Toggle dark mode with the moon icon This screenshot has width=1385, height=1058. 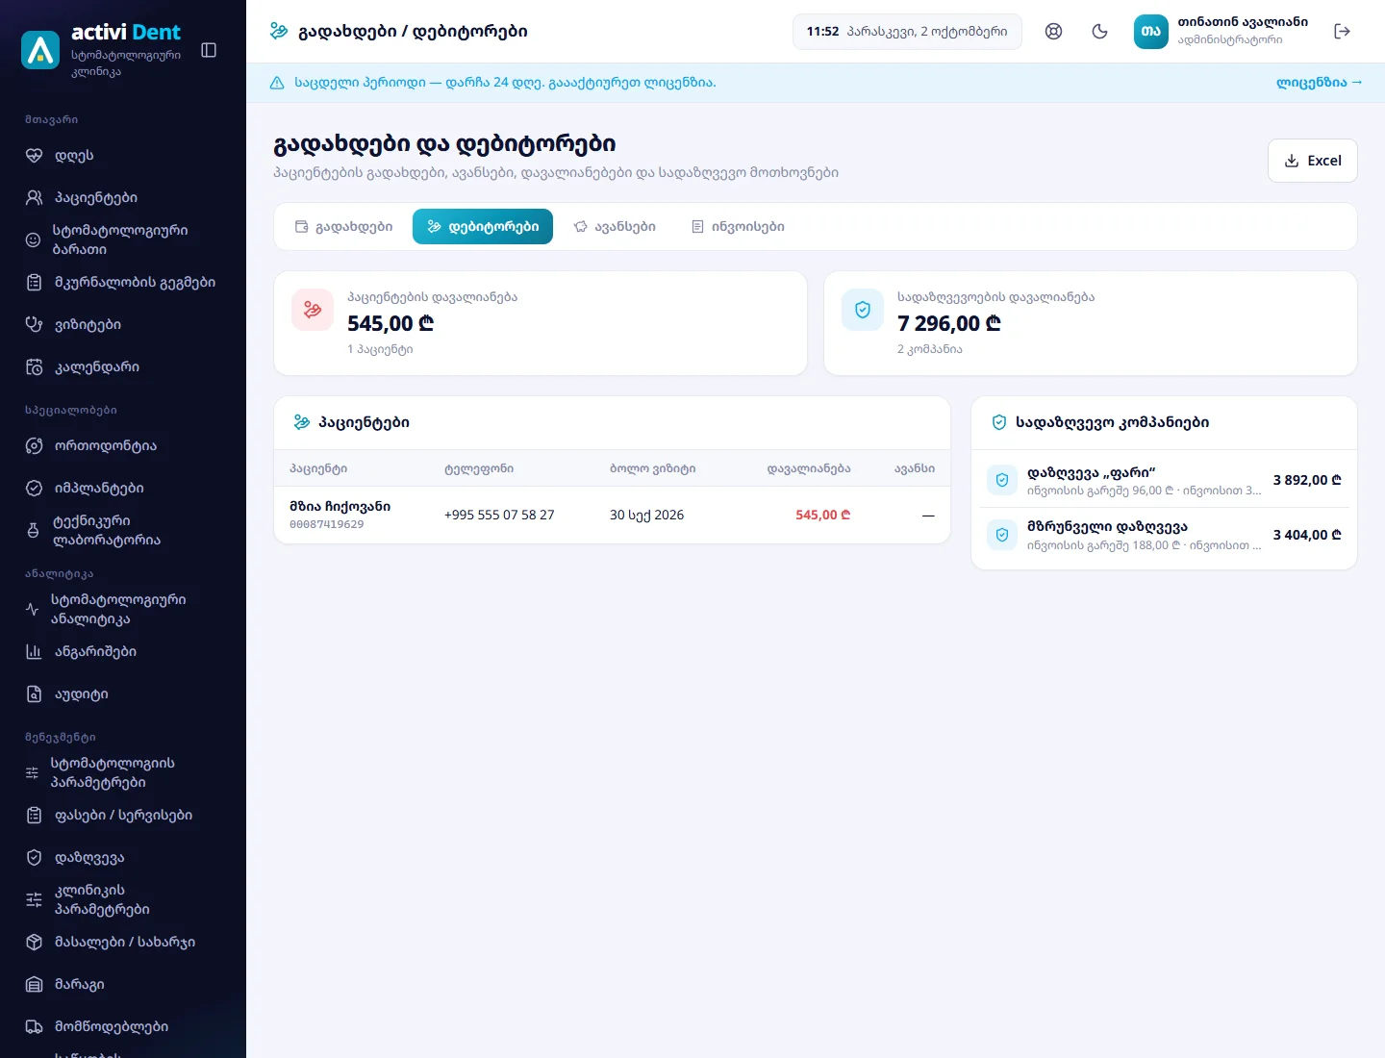pos(1099,31)
